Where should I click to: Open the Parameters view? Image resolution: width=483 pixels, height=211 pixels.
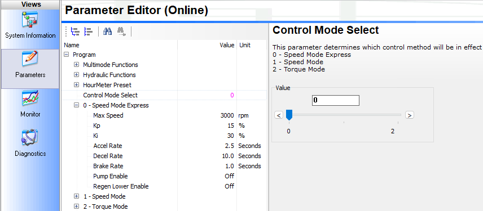pos(30,69)
